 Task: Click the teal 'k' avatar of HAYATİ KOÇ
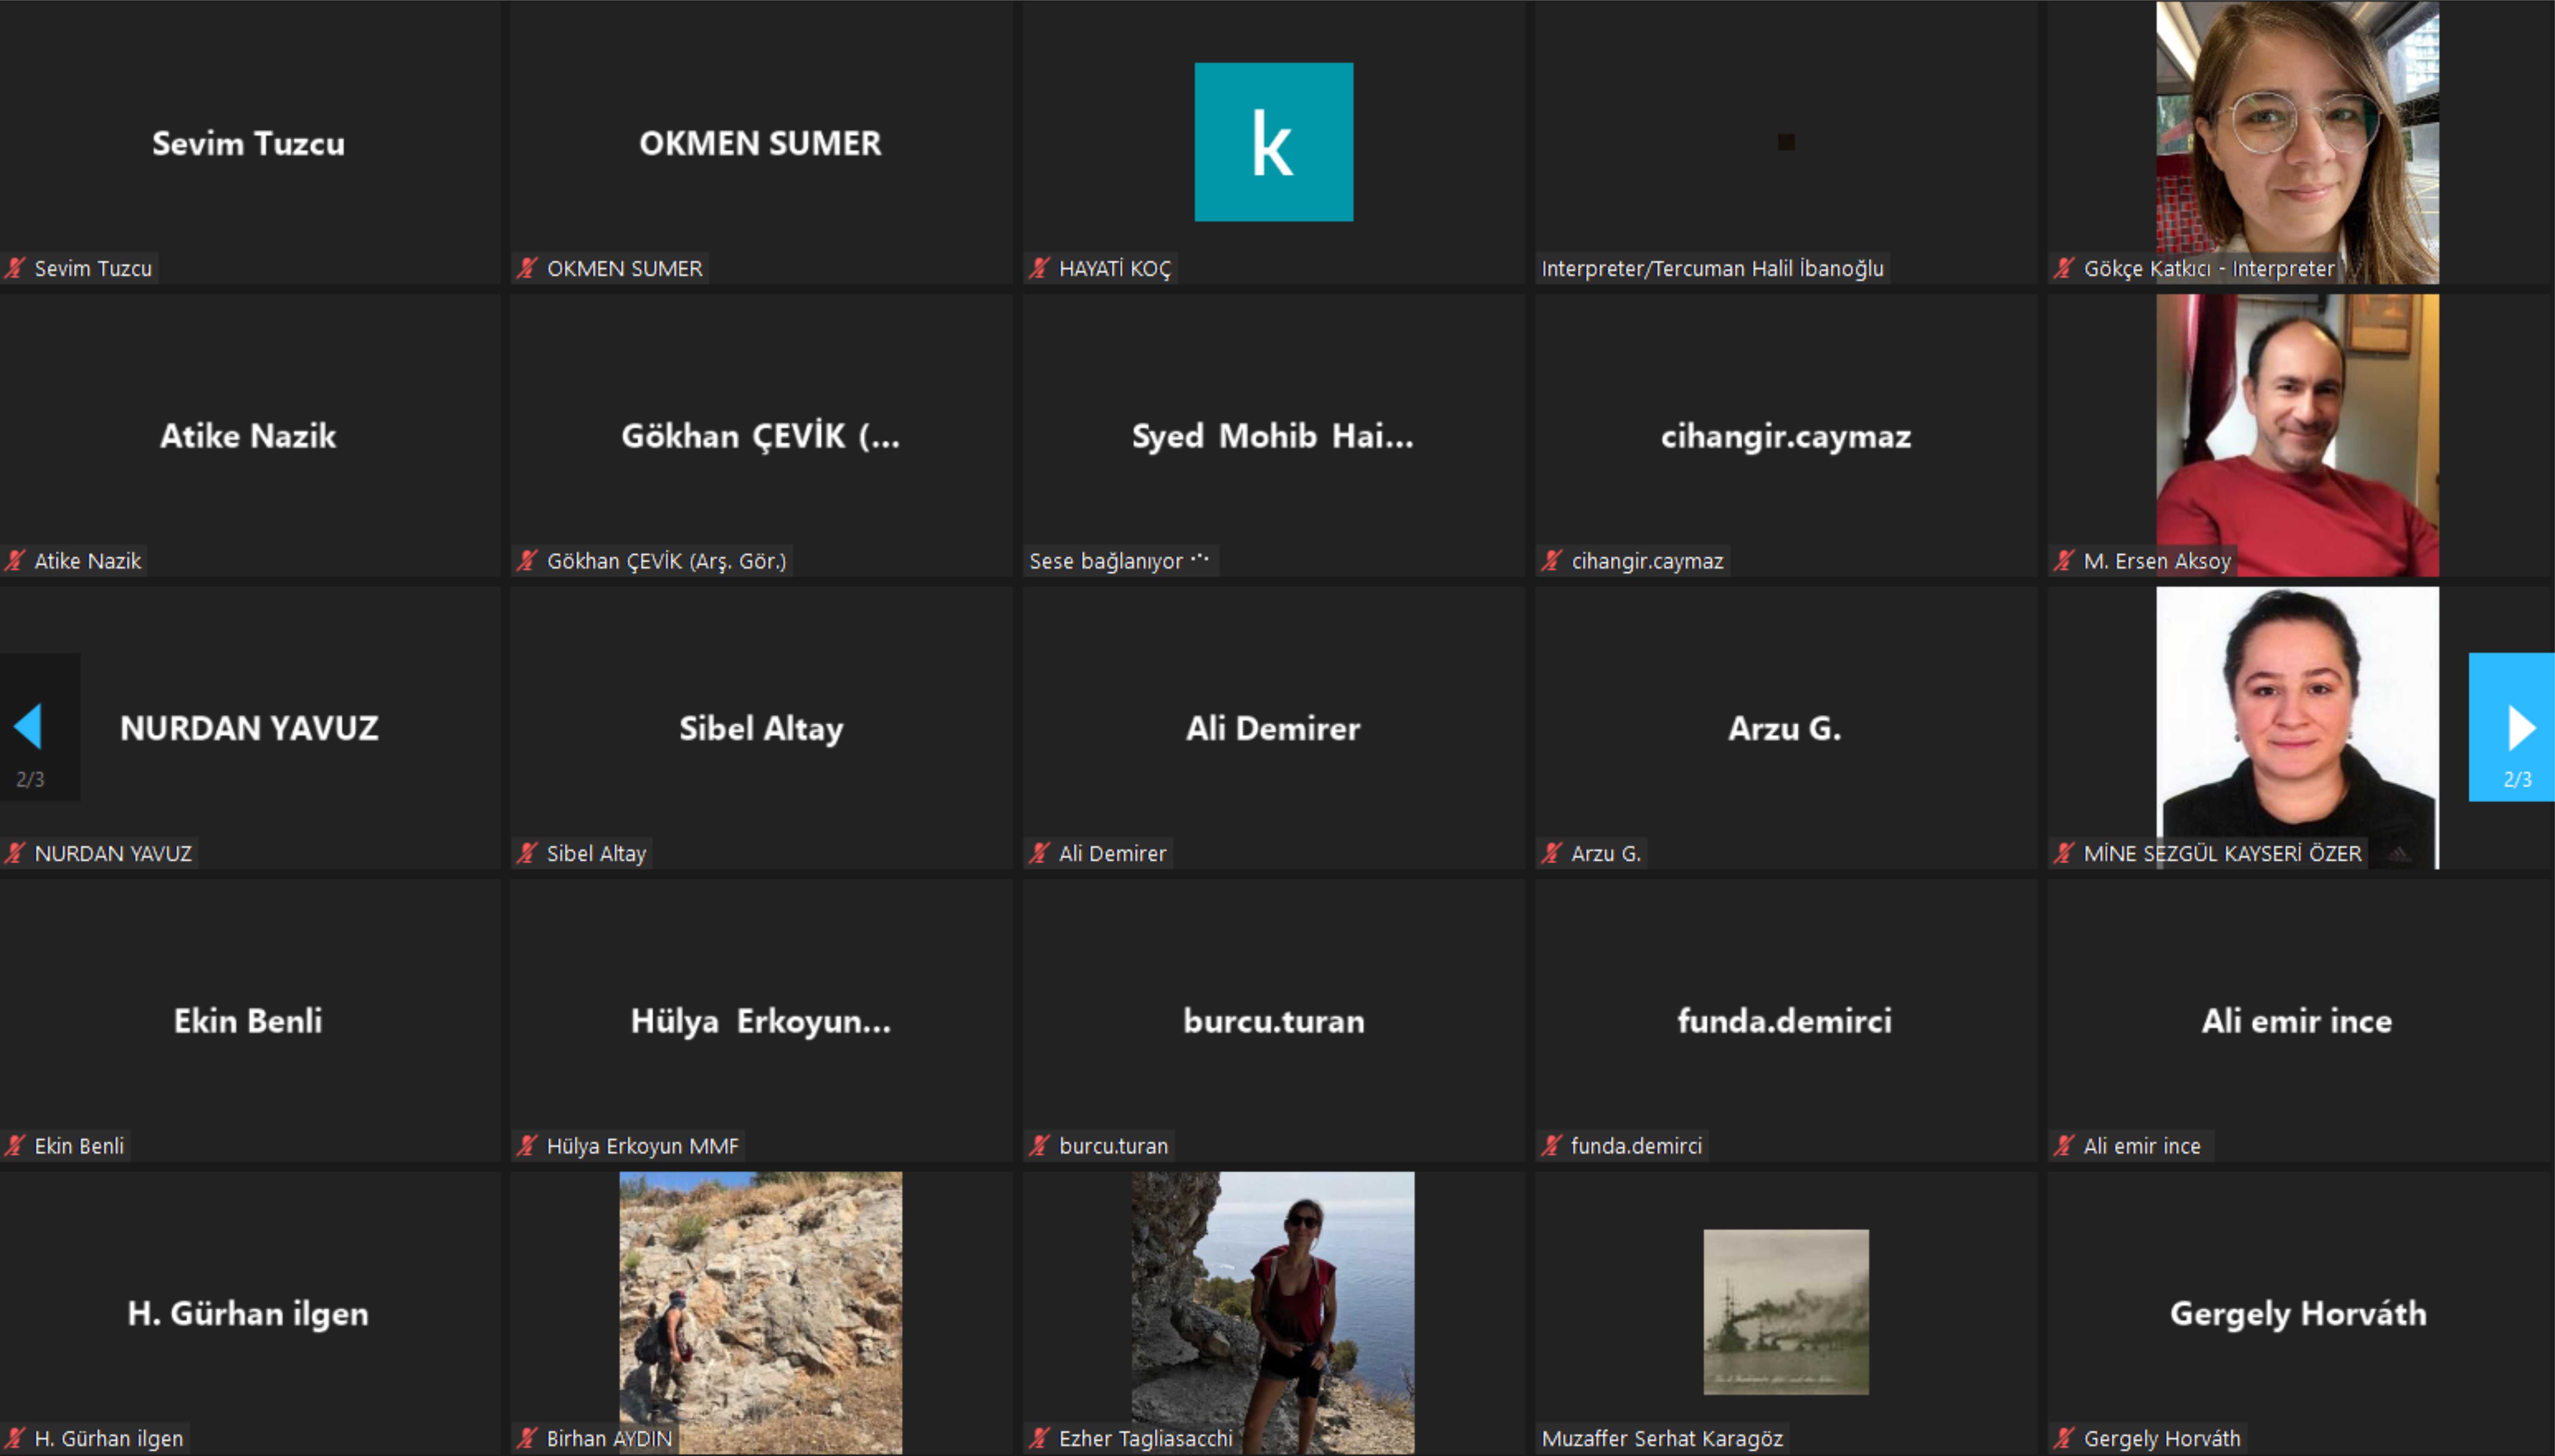[1273, 142]
